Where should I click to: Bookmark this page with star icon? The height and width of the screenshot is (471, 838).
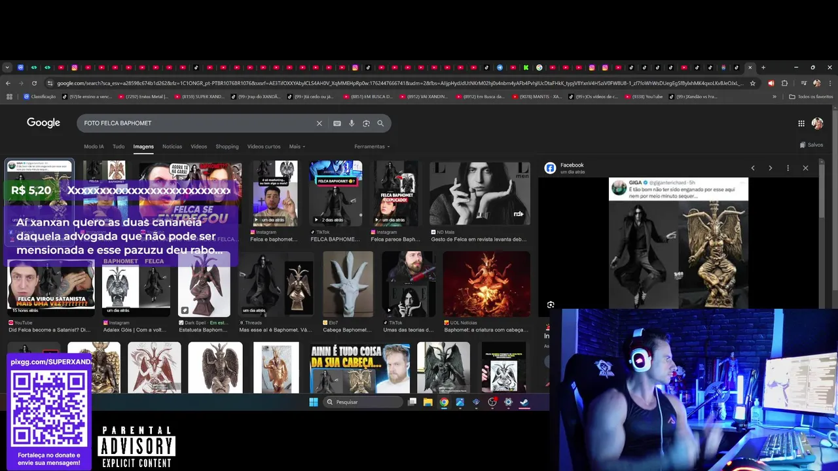click(752, 83)
